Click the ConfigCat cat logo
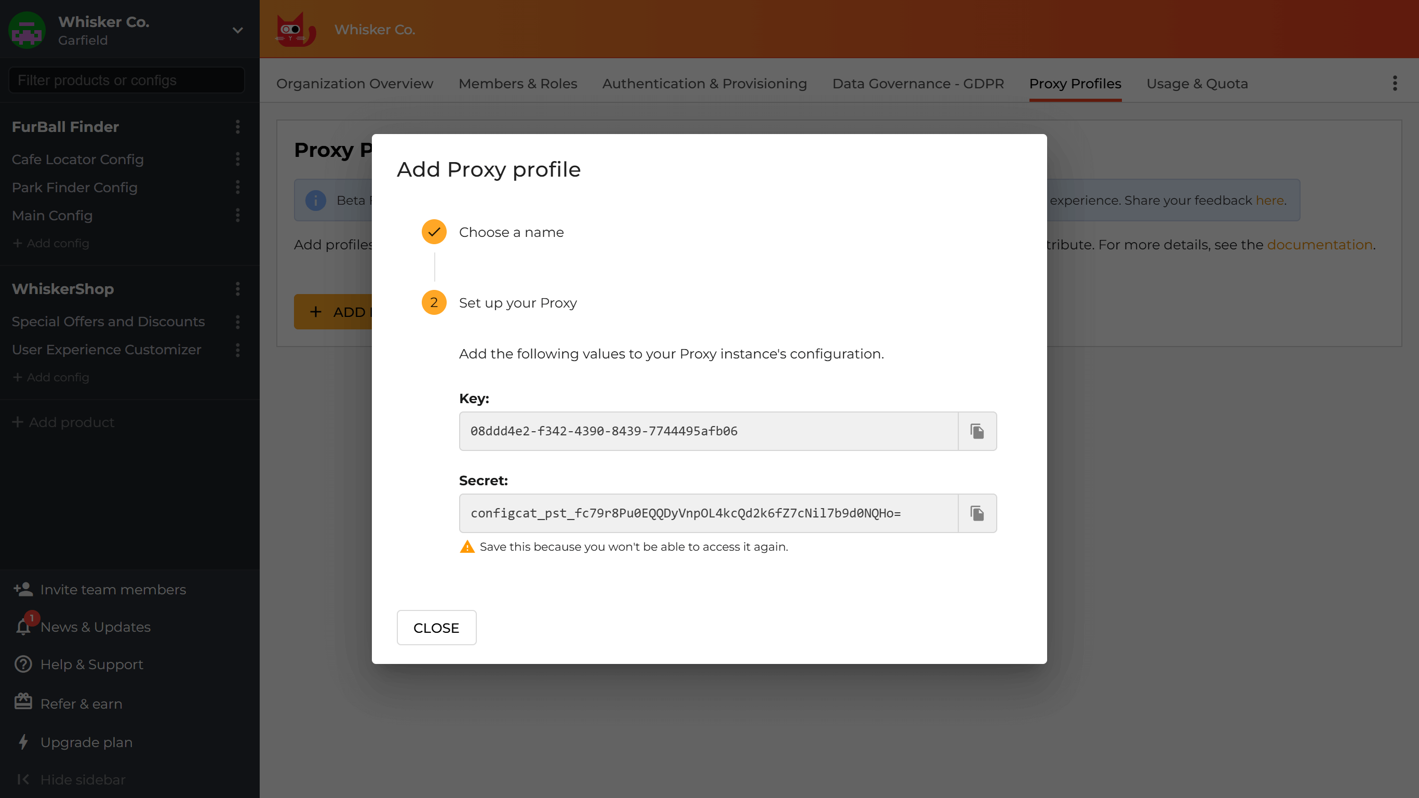This screenshot has width=1419, height=798. (x=294, y=29)
